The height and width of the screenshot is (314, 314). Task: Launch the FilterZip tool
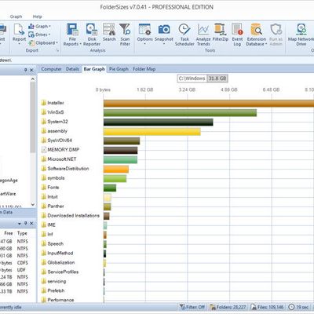[220, 32]
